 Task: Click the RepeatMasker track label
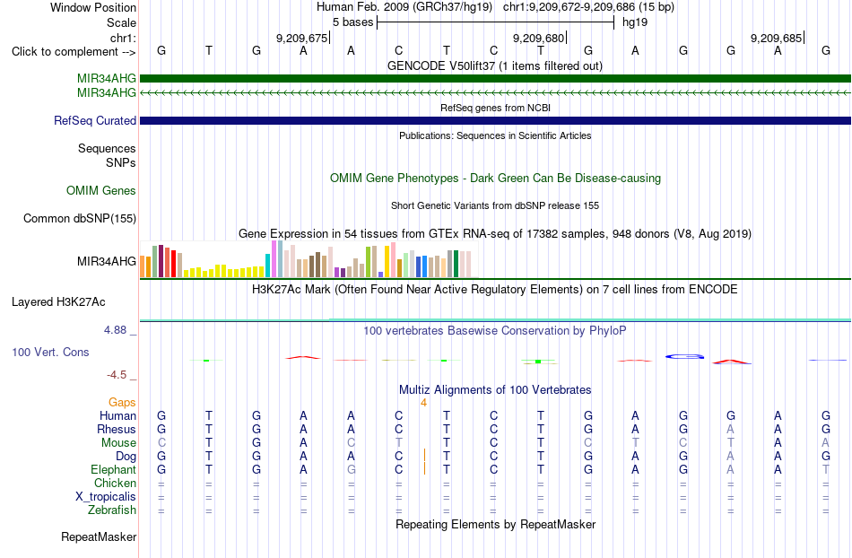click(99, 536)
